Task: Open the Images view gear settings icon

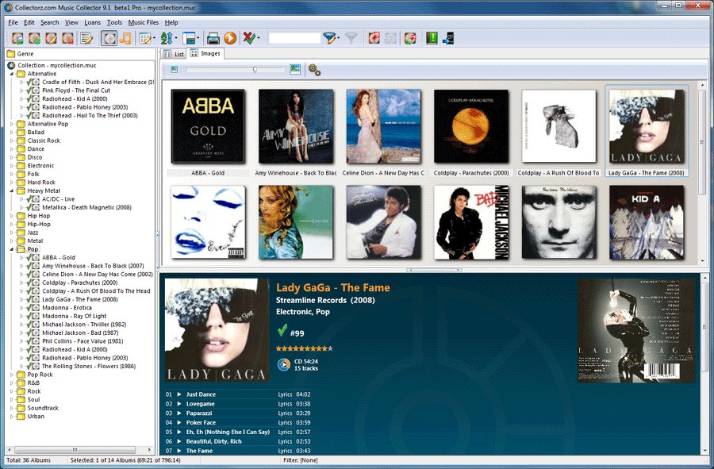Action: (x=314, y=70)
